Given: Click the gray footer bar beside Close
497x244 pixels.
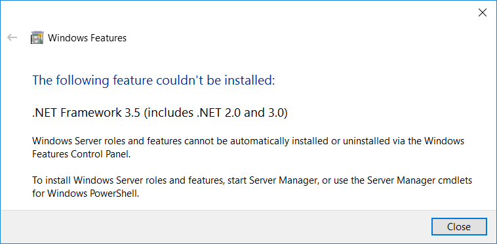Looking at the screenshot, I should point(216,227).
